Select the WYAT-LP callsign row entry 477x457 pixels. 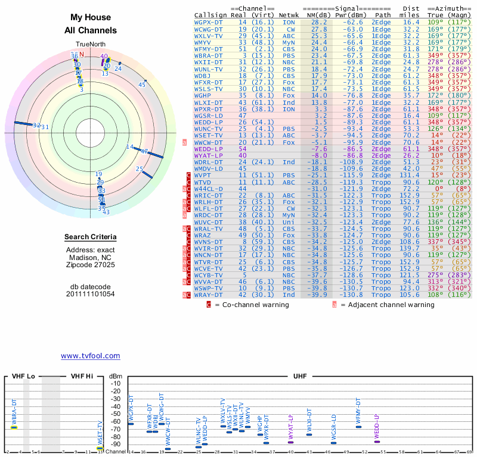coord(207,155)
